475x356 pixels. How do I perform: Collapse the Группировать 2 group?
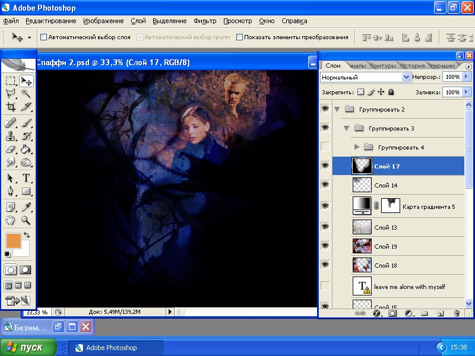click(x=337, y=109)
